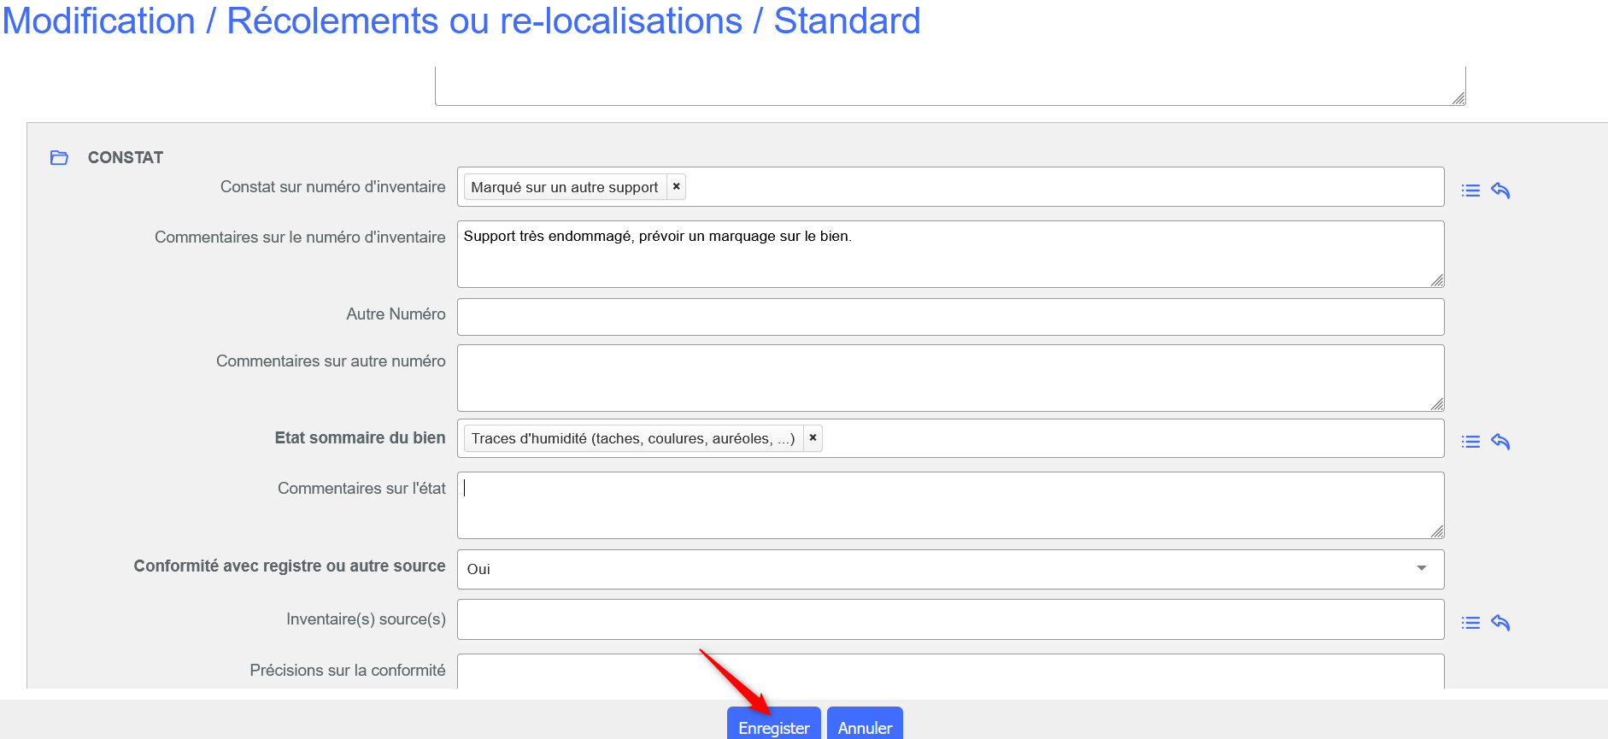Viewport: 1608px width, 739px height.
Task: Click the CONSTAT folder icon
Action: tap(59, 157)
